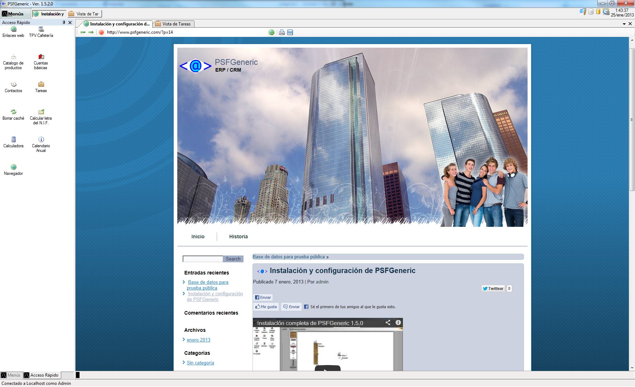Screen dimensions: 635x387
Task: Launch the Calculadora shortcut
Action: [x=13, y=142]
